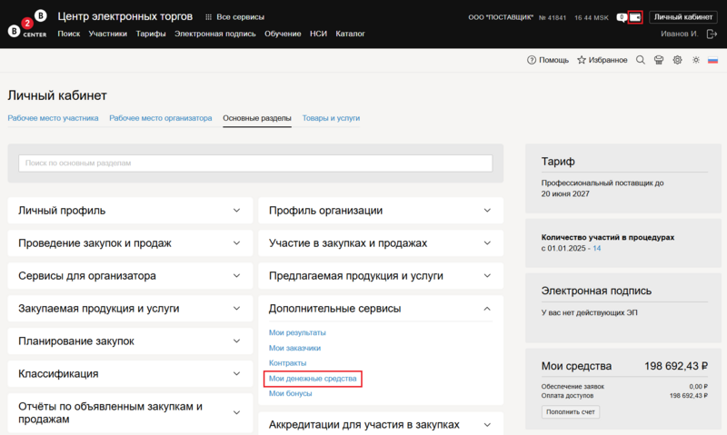Open the Тарифы menu item
This screenshot has width=727, height=435.
coord(151,34)
